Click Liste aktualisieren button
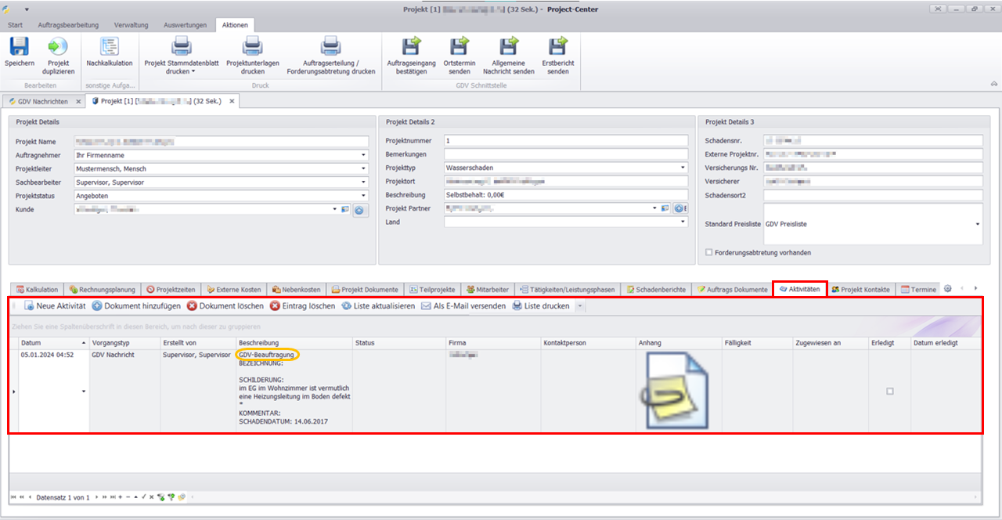 (378, 306)
